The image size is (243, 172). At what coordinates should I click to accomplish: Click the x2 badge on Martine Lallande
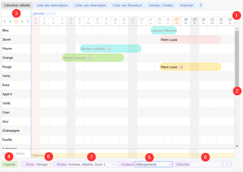coord(108,49)
